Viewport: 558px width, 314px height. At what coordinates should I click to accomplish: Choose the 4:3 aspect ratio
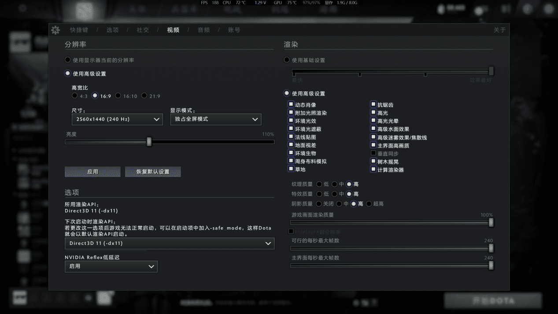pos(74,96)
